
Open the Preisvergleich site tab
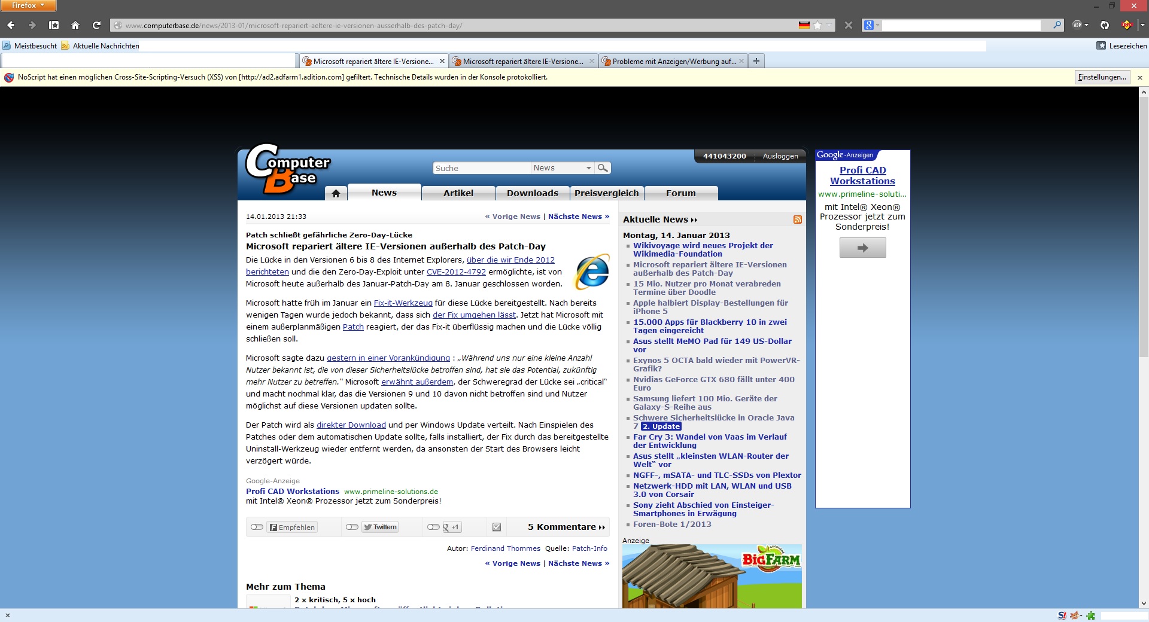coord(607,193)
